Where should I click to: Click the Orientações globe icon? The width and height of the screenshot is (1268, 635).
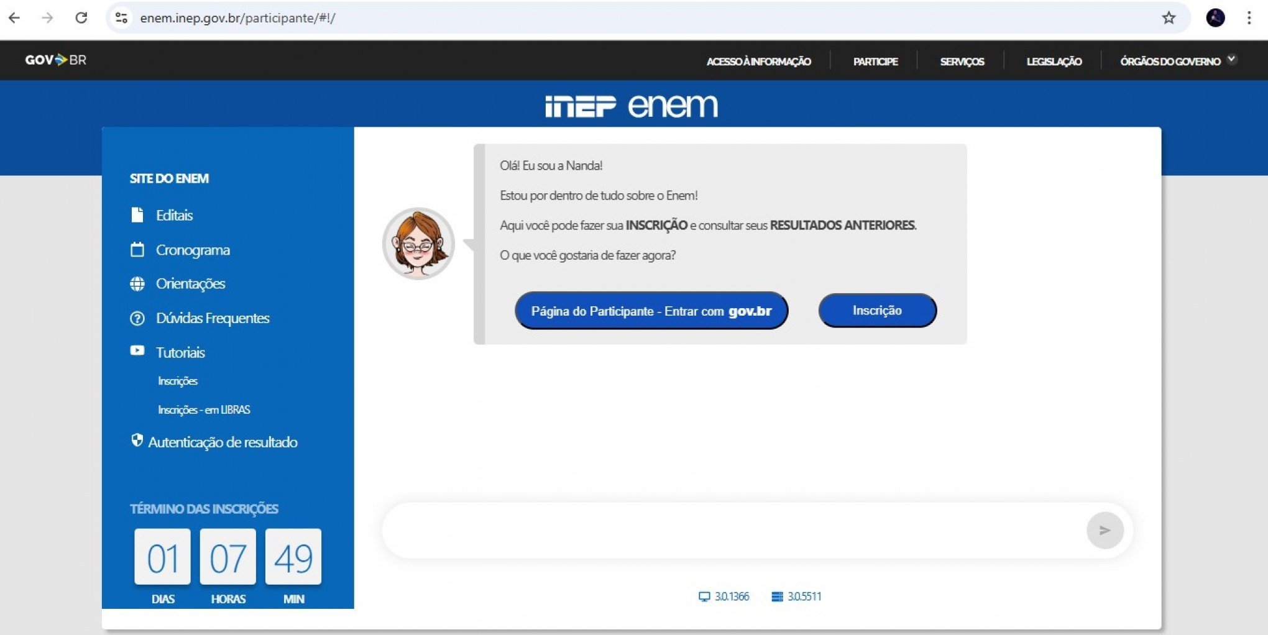(x=137, y=284)
